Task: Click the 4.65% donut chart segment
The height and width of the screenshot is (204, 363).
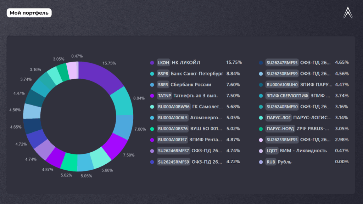Action: click(32, 126)
